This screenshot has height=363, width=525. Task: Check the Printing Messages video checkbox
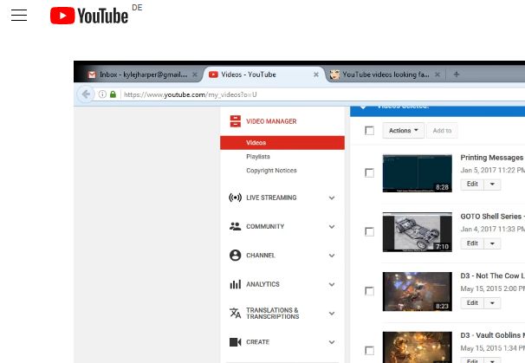pos(369,172)
